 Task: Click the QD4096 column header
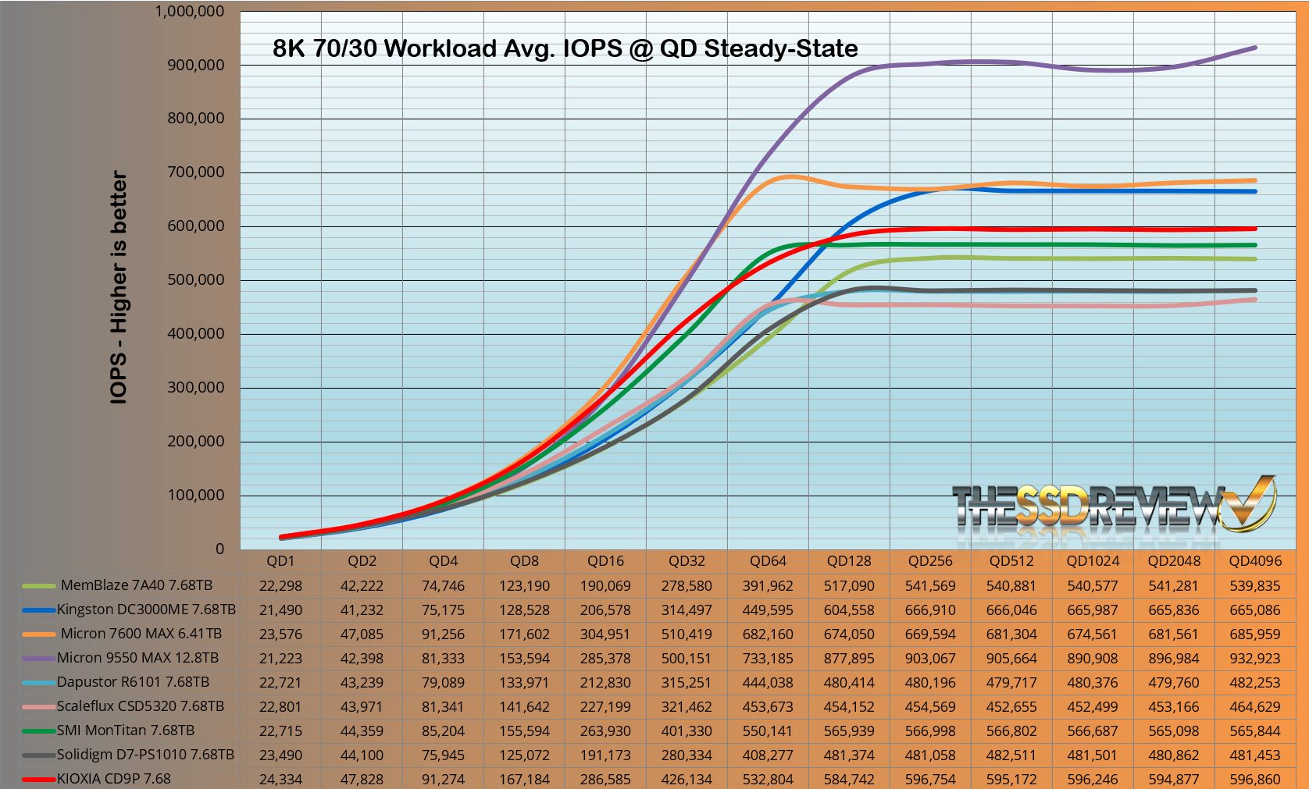[x=1255, y=561]
